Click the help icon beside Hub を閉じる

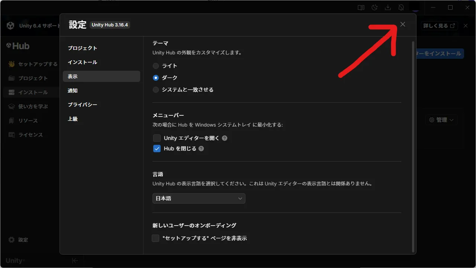tap(201, 149)
